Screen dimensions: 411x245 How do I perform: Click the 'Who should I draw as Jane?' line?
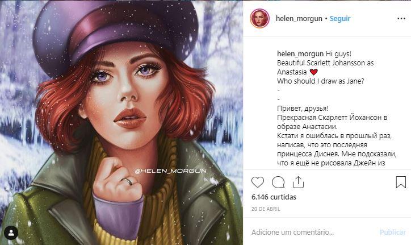pyautogui.click(x=321, y=81)
